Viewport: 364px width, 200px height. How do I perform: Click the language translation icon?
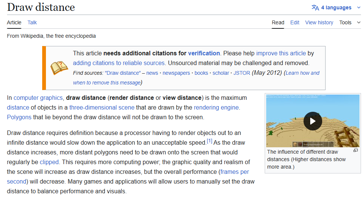(315, 7)
